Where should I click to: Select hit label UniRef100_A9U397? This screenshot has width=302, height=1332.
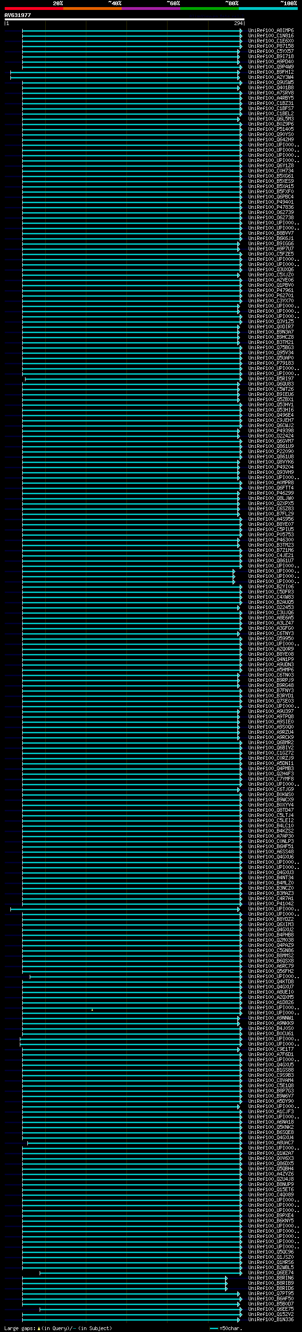click(x=270, y=711)
